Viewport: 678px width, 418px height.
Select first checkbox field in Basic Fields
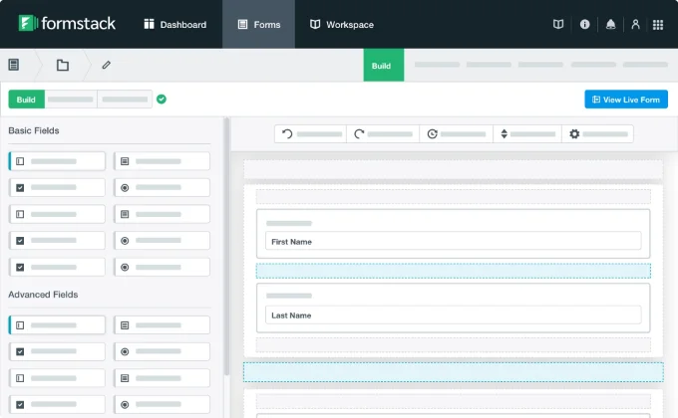[57, 187]
